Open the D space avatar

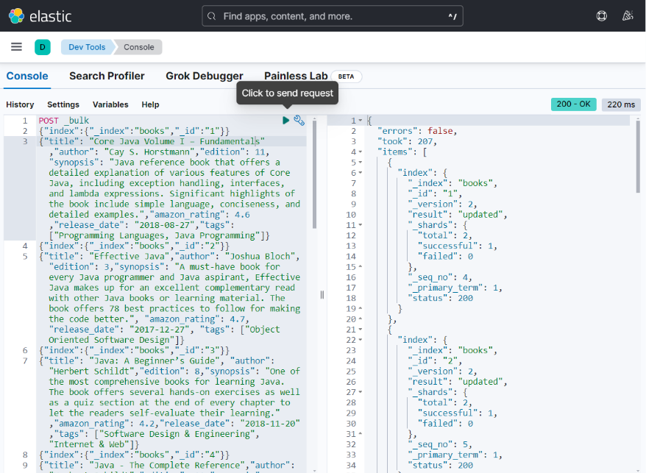(x=43, y=47)
